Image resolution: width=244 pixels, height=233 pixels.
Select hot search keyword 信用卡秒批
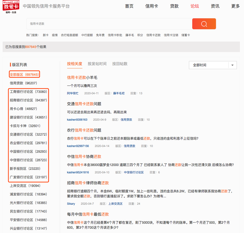point(115,35)
